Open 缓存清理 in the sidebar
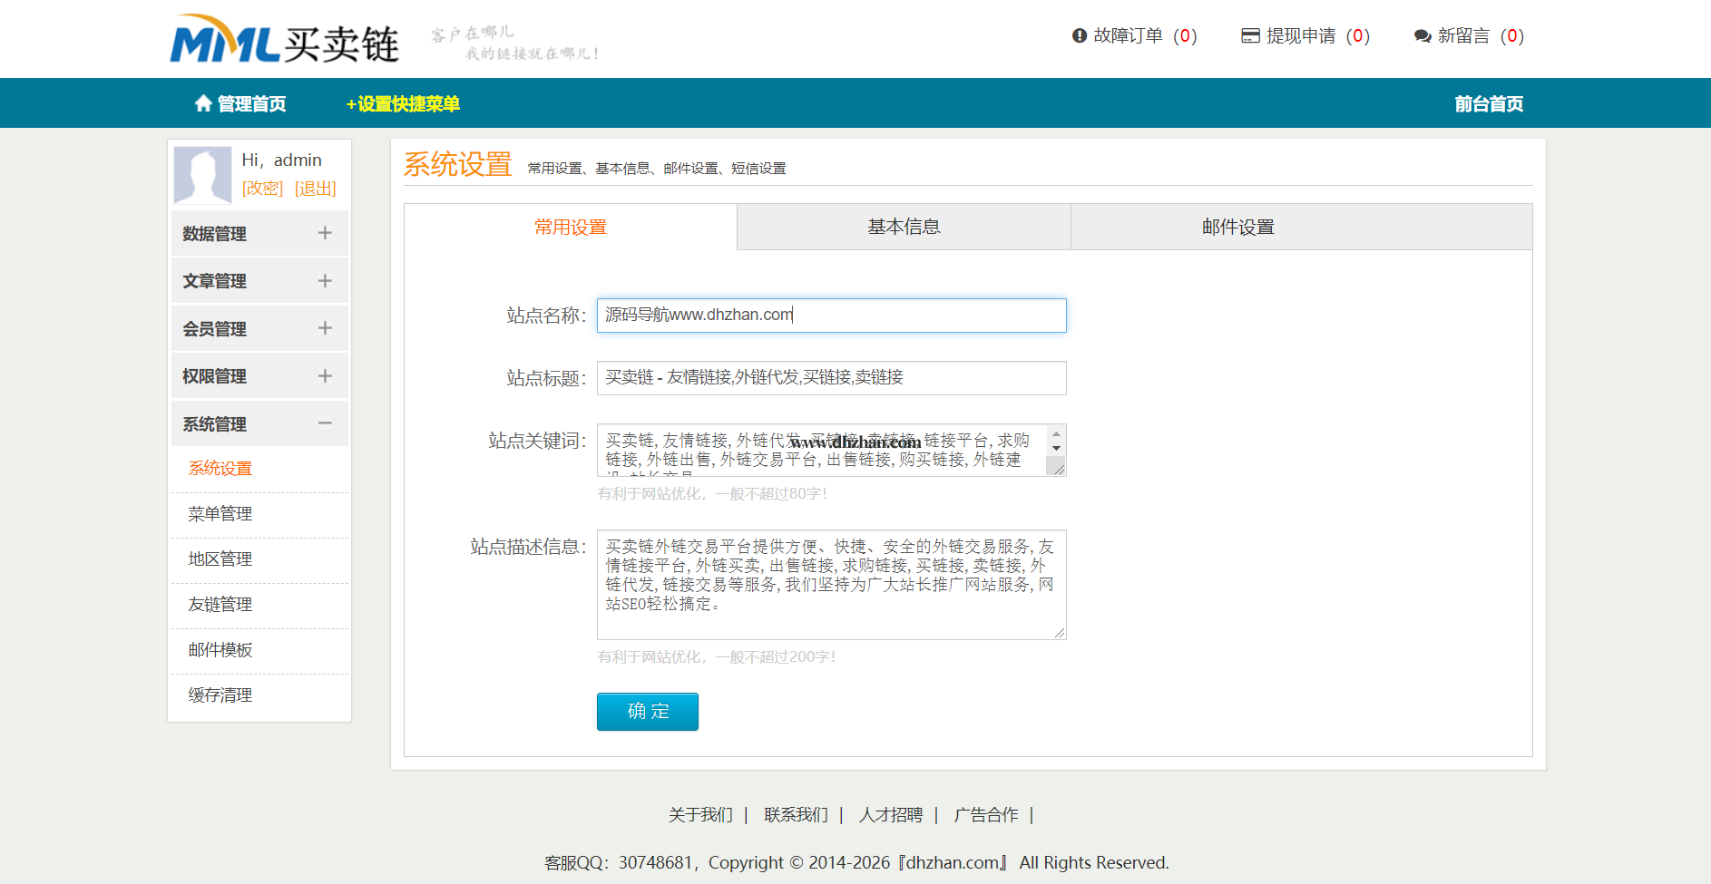The height and width of the screenshot is (884, 1711). pos(220,695)
